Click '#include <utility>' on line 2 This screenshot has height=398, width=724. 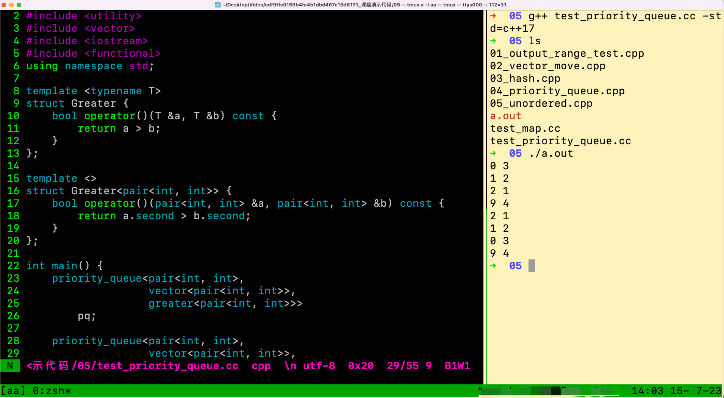84,16
